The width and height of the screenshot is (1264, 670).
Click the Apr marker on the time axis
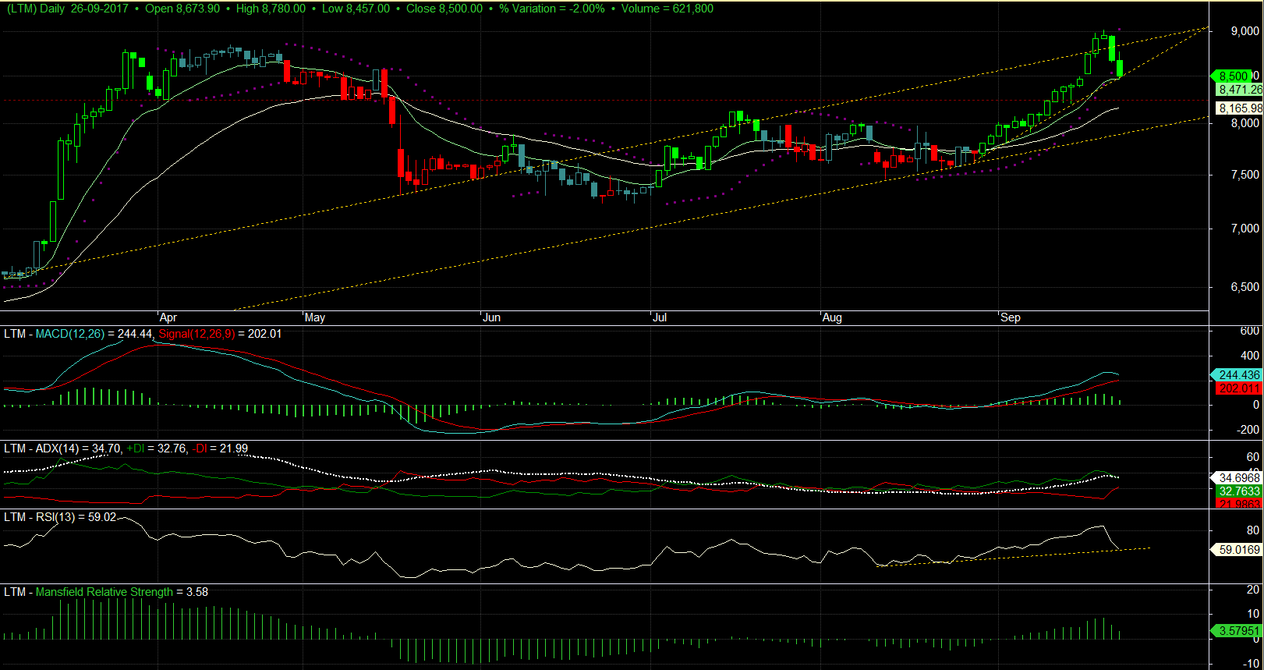point(168,317)
